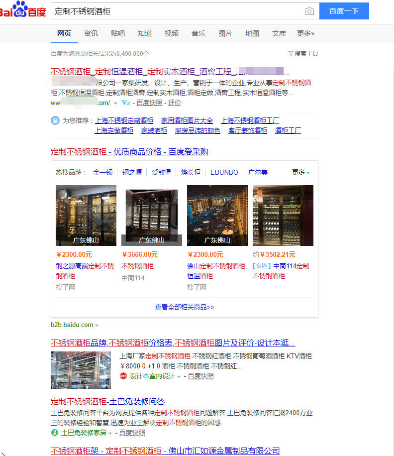Select the 图片 tab
This screenshot has width=394, height=456.
point(225,33)
